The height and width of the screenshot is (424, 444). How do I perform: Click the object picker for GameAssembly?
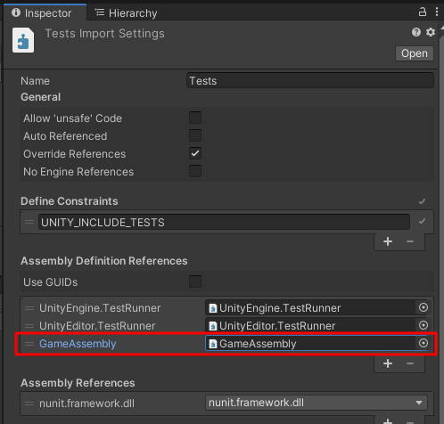(x=423, y=343)
